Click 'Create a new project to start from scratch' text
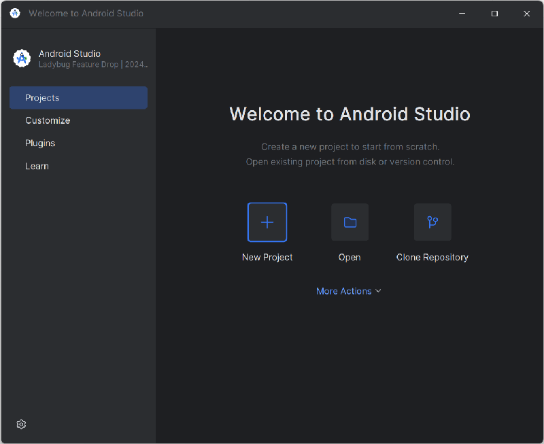Viewport: 544px width, 444px height. 350,147
